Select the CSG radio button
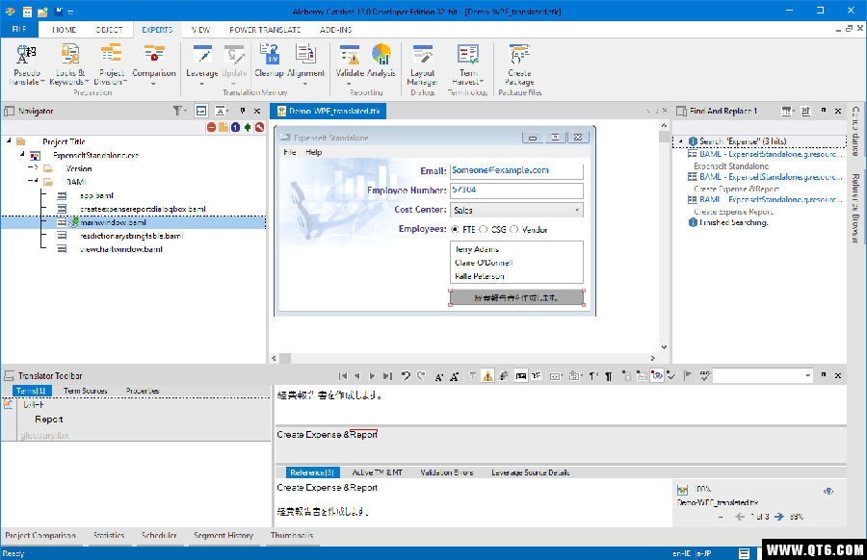The height and width of the screenshot is (560, 867). point(484,229)
